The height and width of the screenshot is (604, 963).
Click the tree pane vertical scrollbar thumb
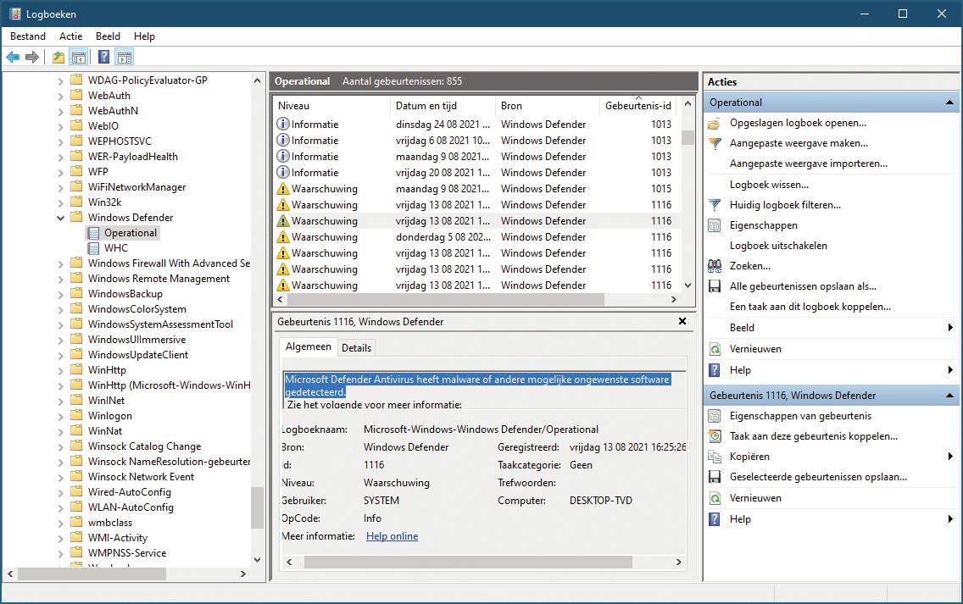(x=258, y=507)
